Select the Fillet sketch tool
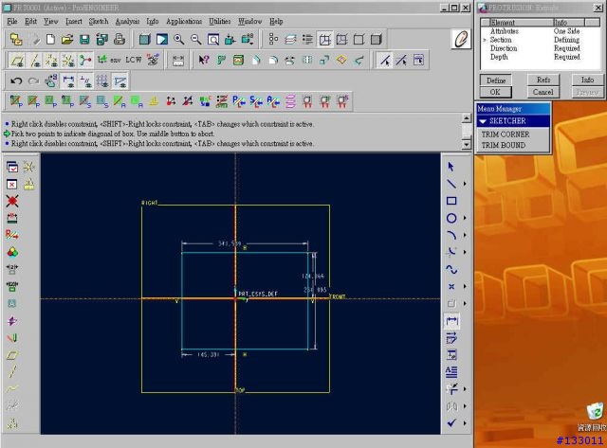 tap(451, 252)
